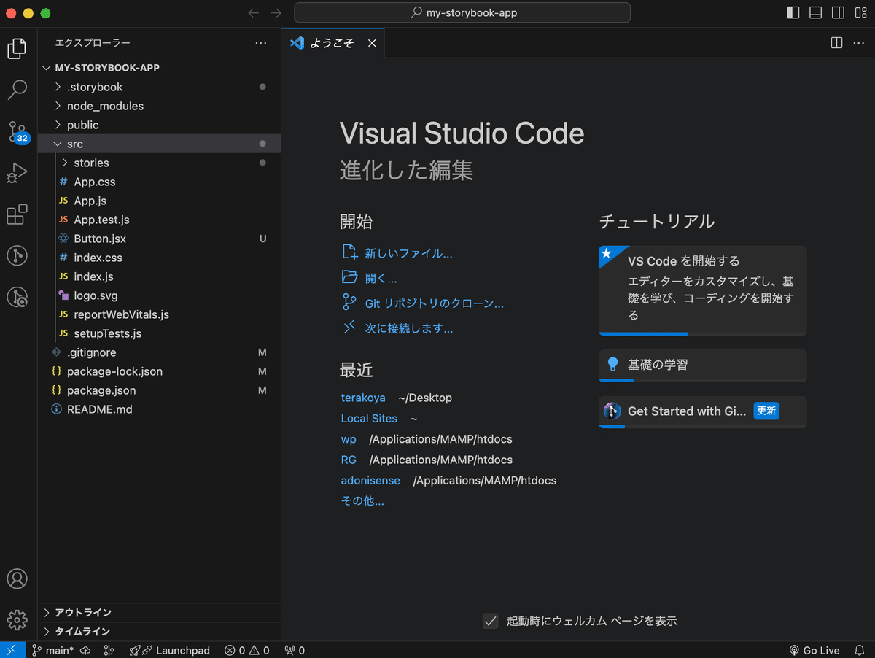Expand the node_modules folder
Viewport: 875px width, 658px height.
[159, 106]
